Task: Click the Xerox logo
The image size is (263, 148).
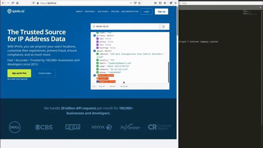Action: click(102, 127)
